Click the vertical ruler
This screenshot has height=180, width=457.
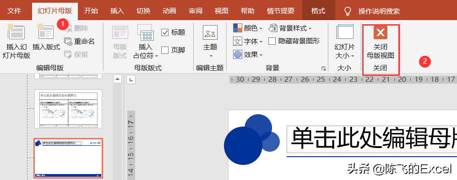coord(131,145)
